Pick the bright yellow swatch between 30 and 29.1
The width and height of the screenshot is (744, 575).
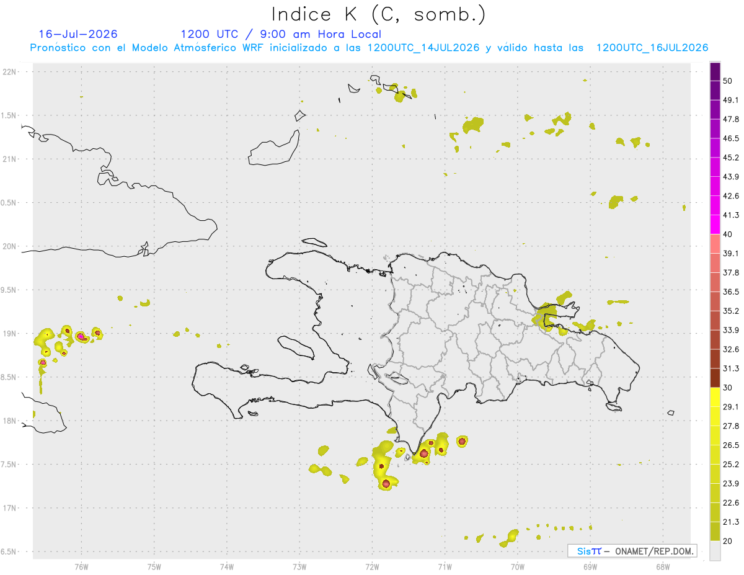[x=715, y=397]
